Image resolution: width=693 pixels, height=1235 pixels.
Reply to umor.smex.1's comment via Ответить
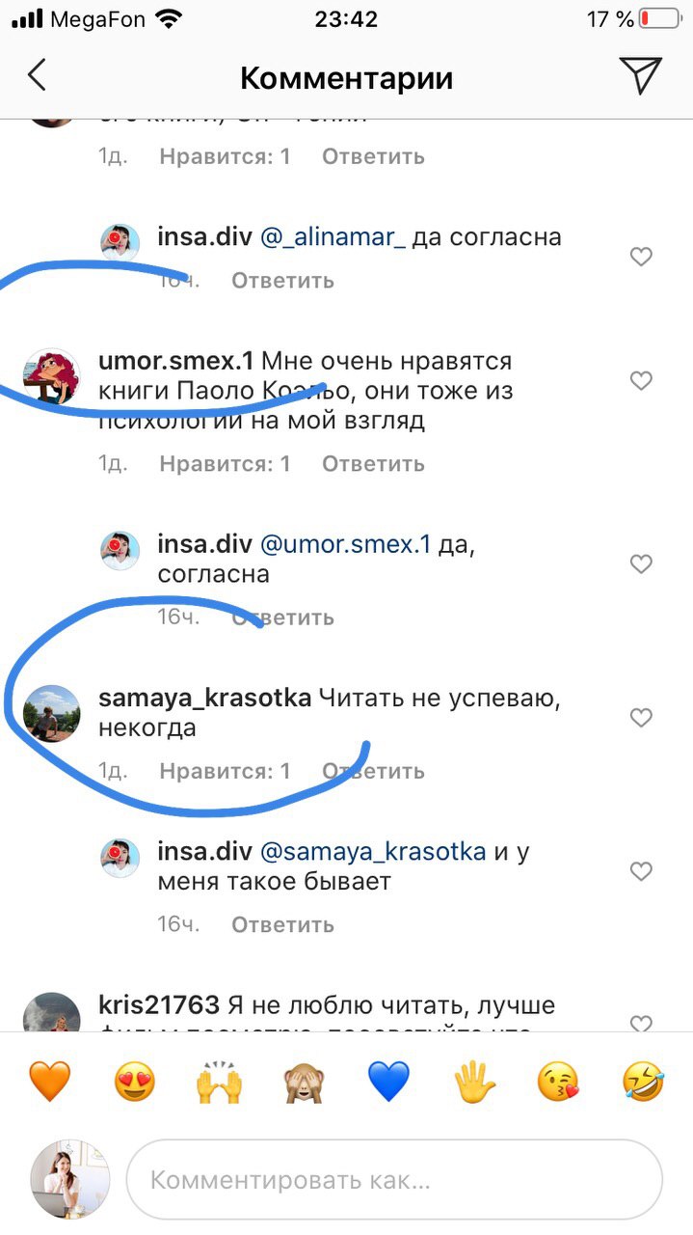[x=373, y=464]
